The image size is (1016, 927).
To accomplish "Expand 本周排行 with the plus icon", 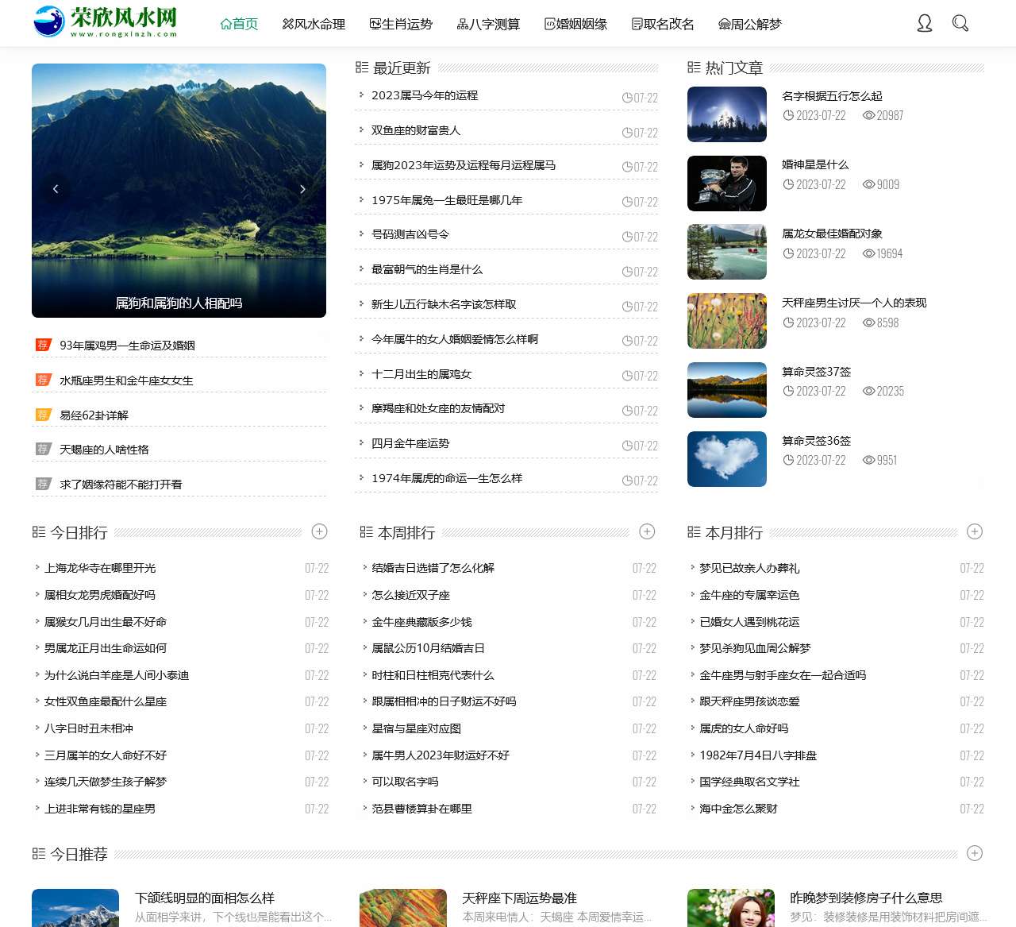I will pos(648,531).
